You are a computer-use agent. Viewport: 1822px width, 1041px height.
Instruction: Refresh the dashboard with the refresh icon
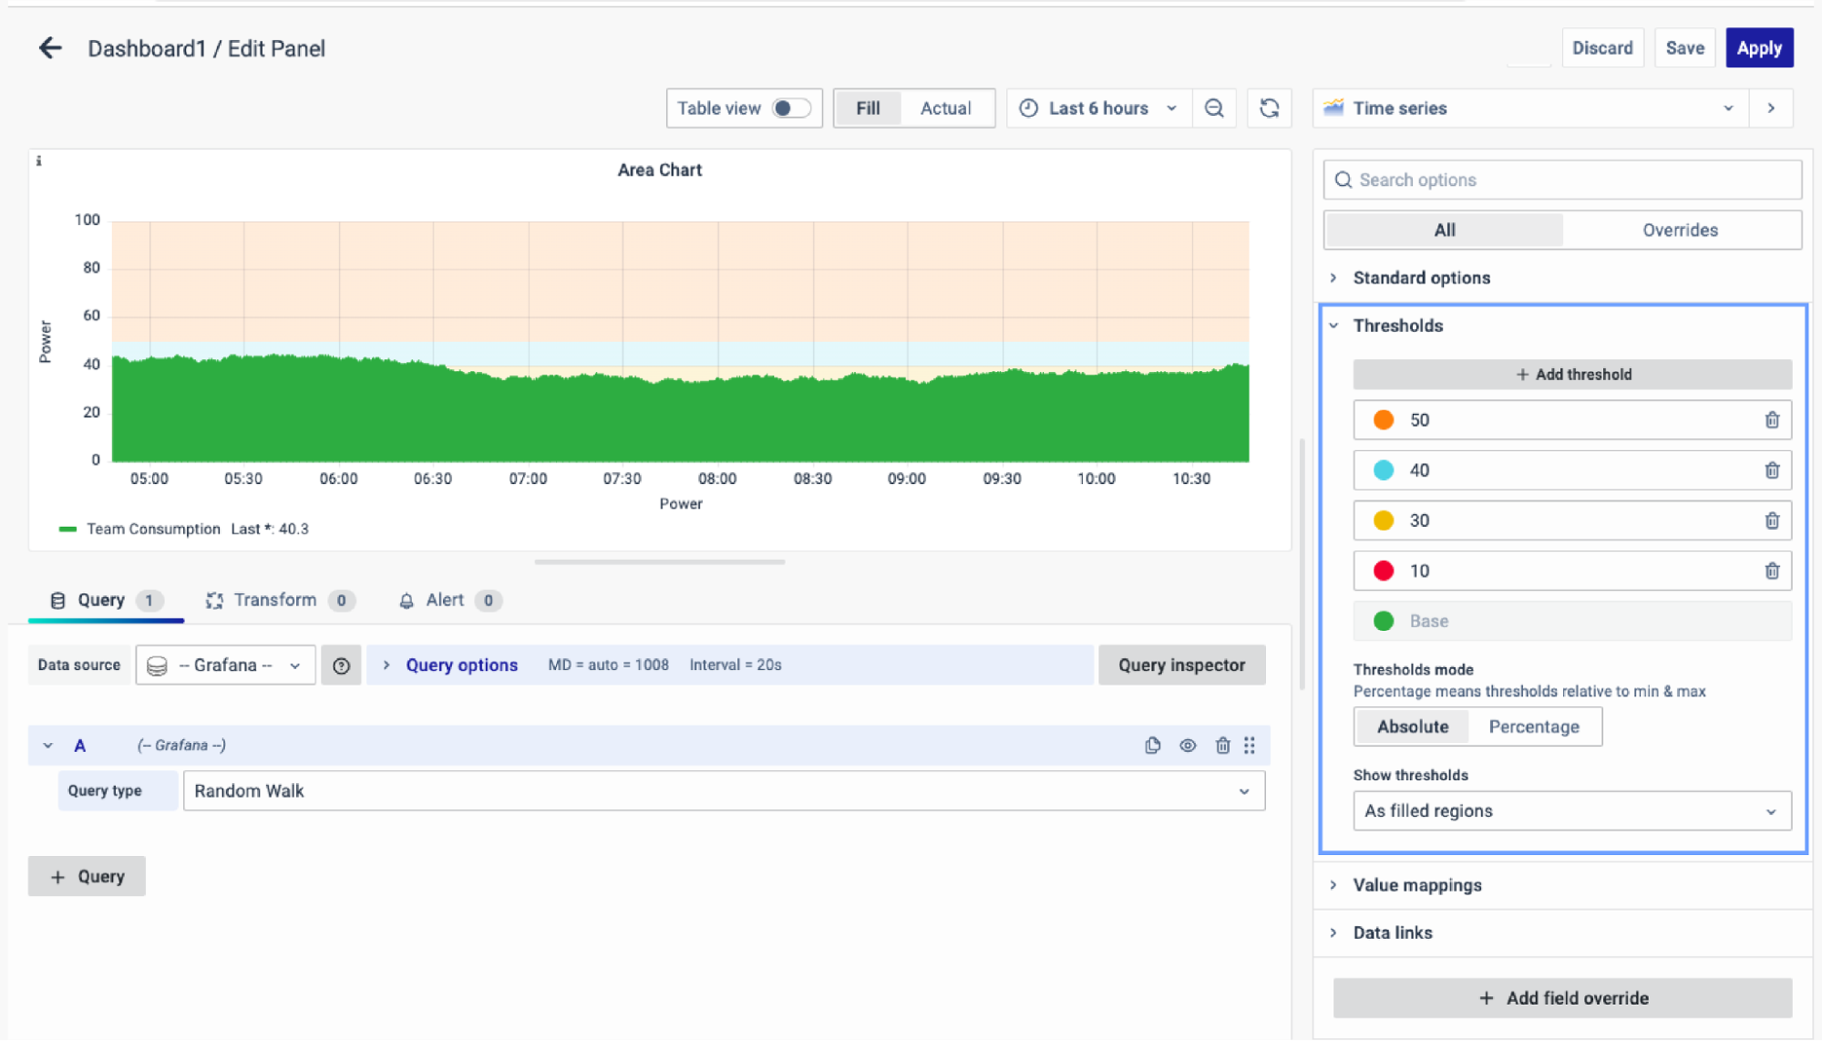(x=1269, y=108)
